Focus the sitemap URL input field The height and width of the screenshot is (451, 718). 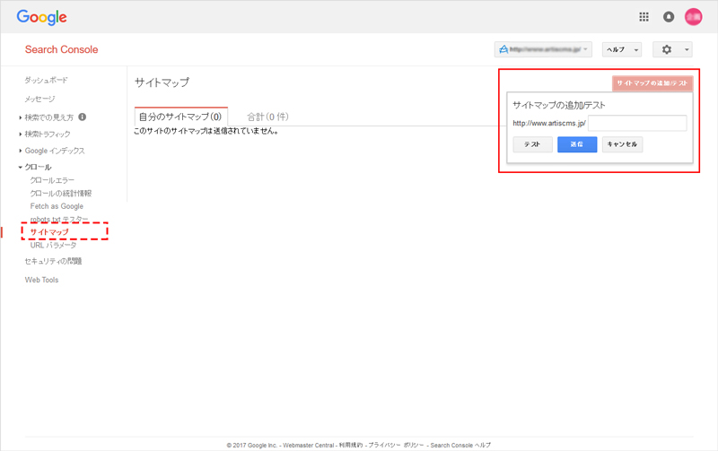[x=637, y=123]
